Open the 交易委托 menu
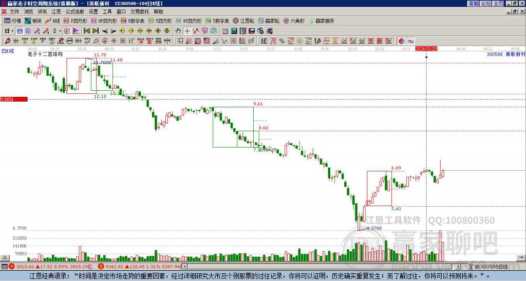Viewport: 526px width, 281px height. 140,12
